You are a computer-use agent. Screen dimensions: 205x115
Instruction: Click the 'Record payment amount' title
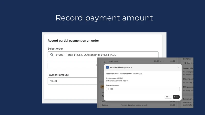click(104, 18)
